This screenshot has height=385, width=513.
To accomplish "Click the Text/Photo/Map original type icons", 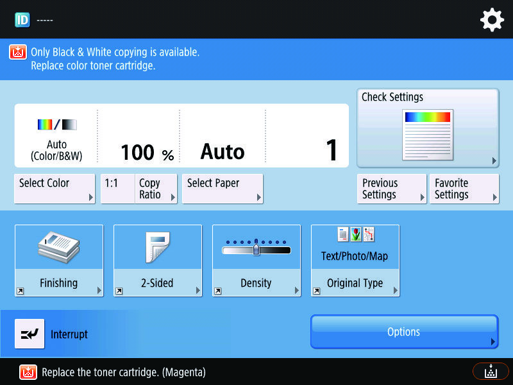I will [355, 234].
